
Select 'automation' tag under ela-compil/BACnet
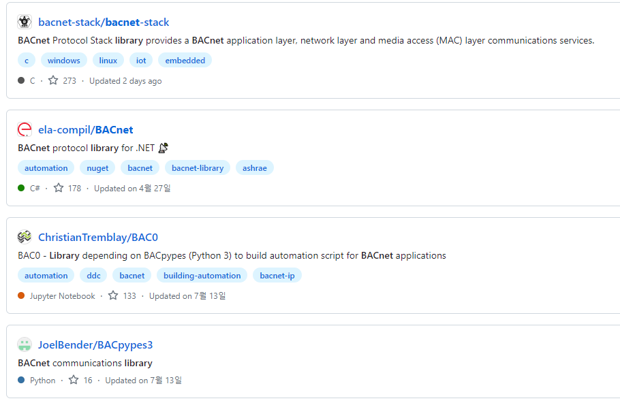(46, 168)
